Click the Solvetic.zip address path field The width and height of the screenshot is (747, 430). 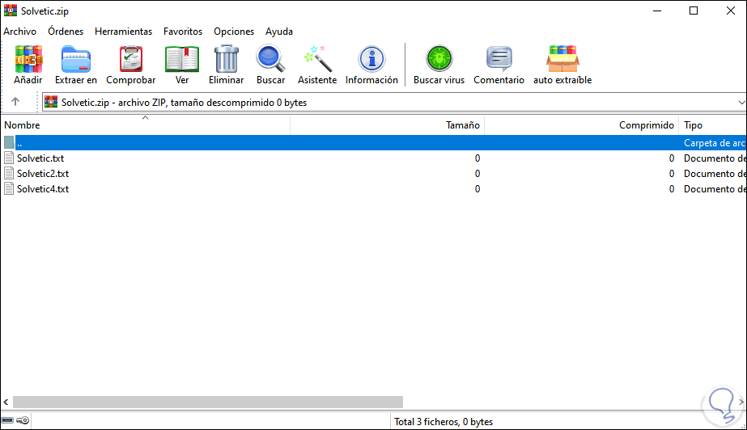[x=394, y=103]
